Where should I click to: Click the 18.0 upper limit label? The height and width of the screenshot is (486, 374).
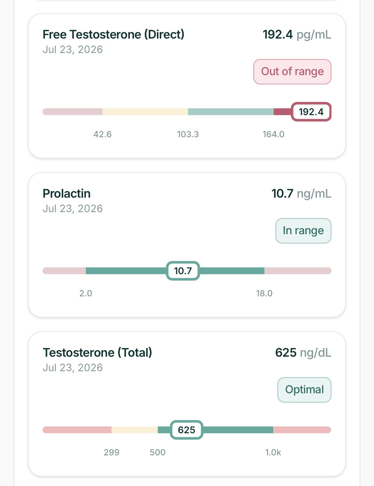point(264,293)
